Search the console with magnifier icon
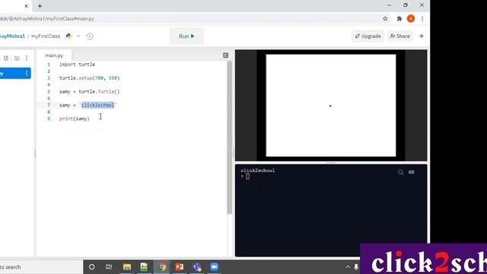 click(x=401, y=172)
